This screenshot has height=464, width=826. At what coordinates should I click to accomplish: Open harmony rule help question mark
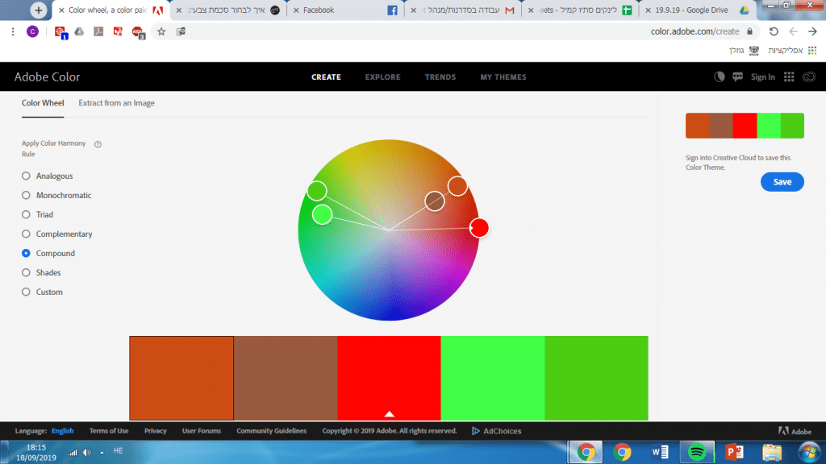[x=98, y=144]
